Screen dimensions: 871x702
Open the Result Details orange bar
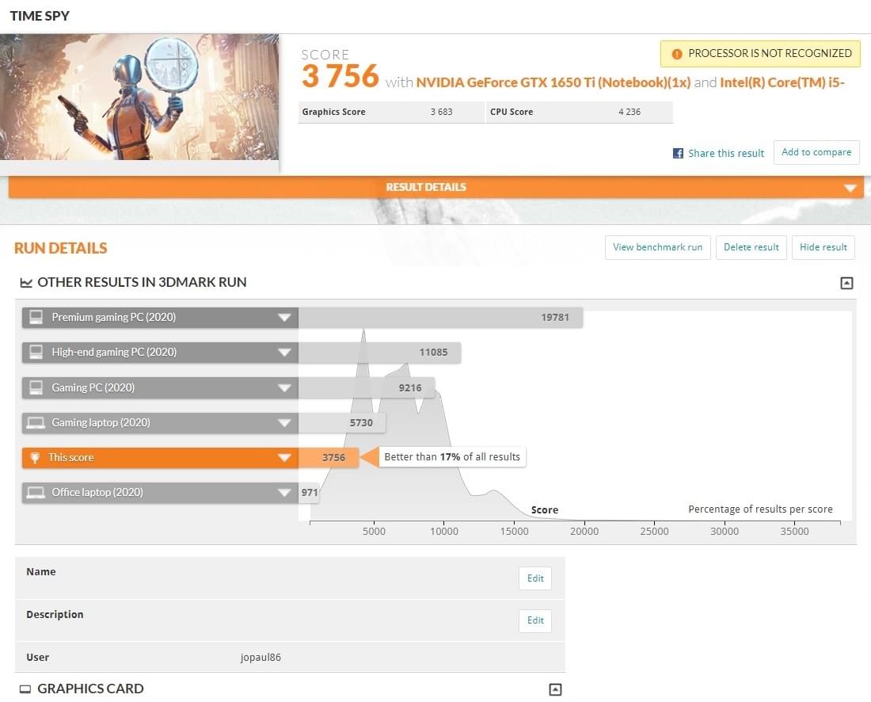tap(436, 187)
